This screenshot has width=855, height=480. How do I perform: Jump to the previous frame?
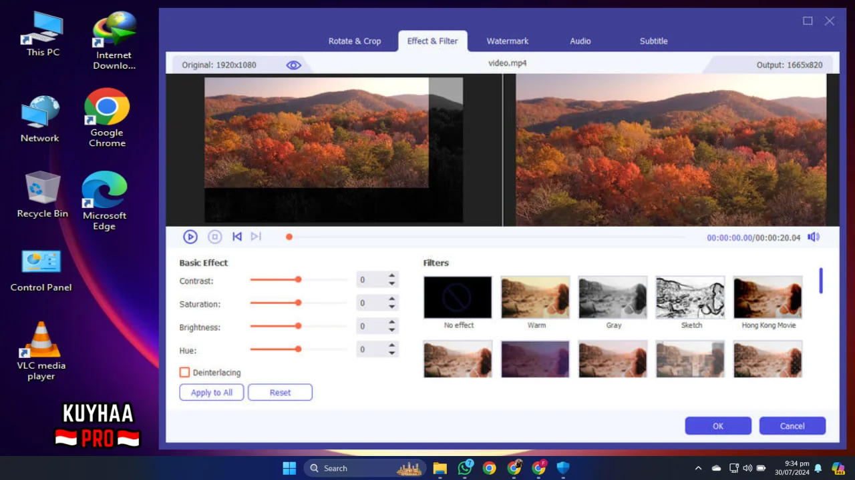coord(236,237)
